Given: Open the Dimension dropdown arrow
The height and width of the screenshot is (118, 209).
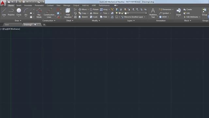Looking at the screenshot, I should tap(173, 10).
